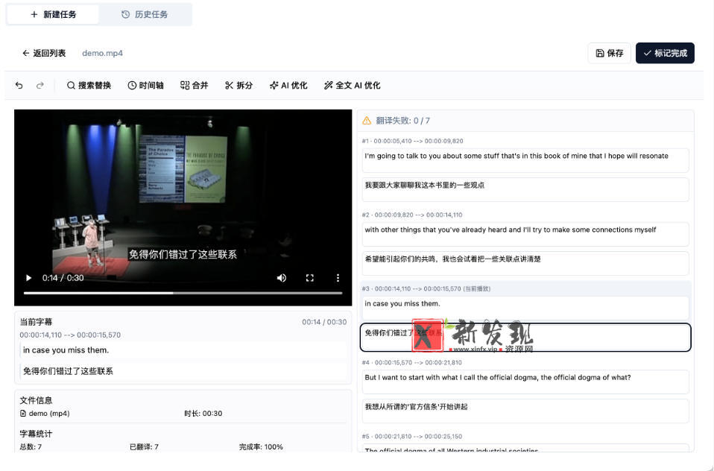The image size is (714, 471).
Task: Click the 合并 merge tool
Action: [194, 85]
